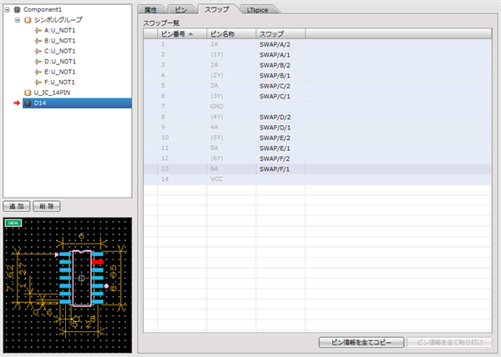
Task: Select the SWAP/F/1 row for pin 13
Action: 276,168
